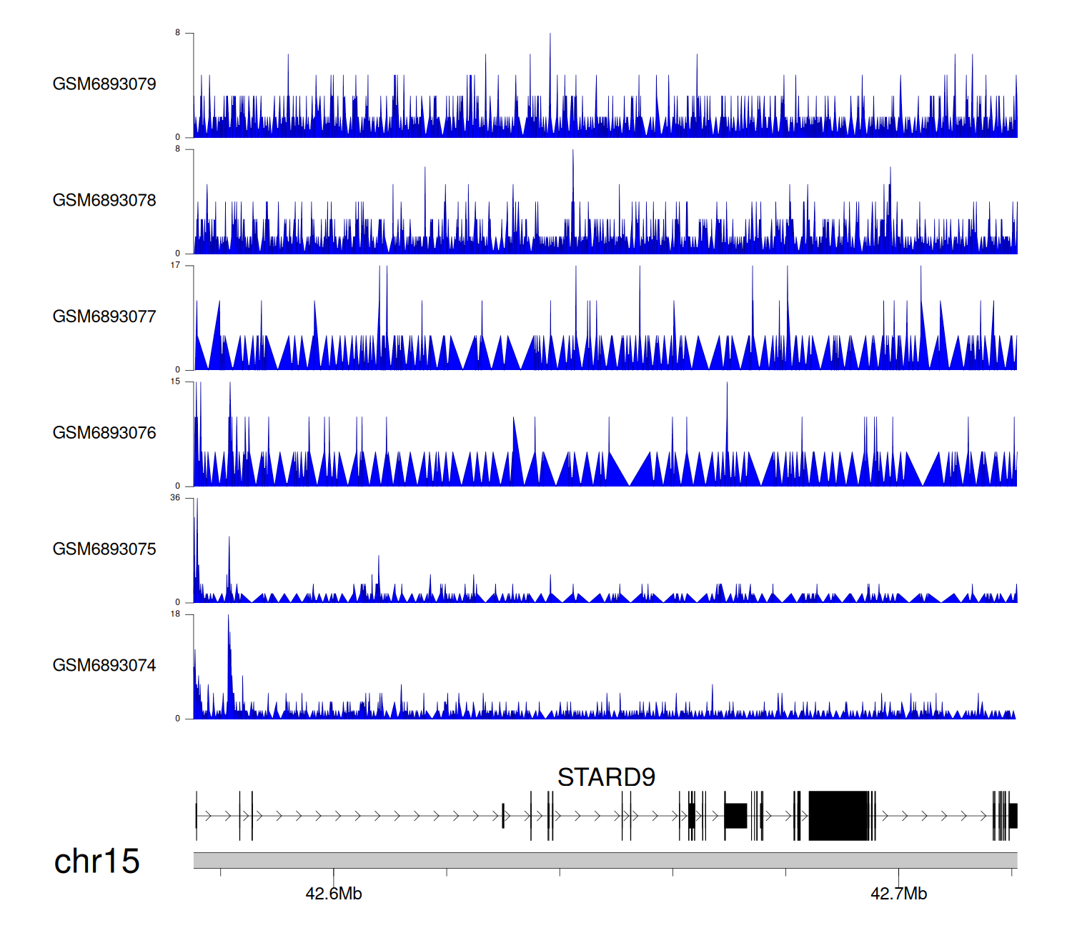
Task: Click the y-axis maximum 18 on GSM6893074
Action: (175, 614)
